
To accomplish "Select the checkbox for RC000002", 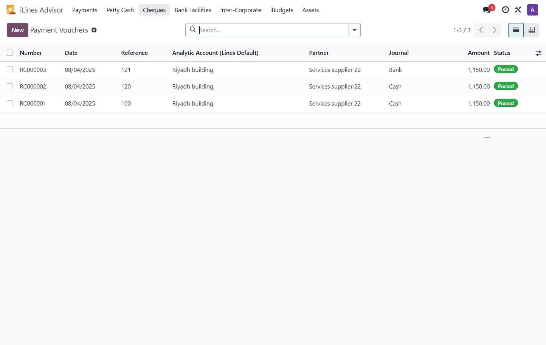I will point(10,86).
